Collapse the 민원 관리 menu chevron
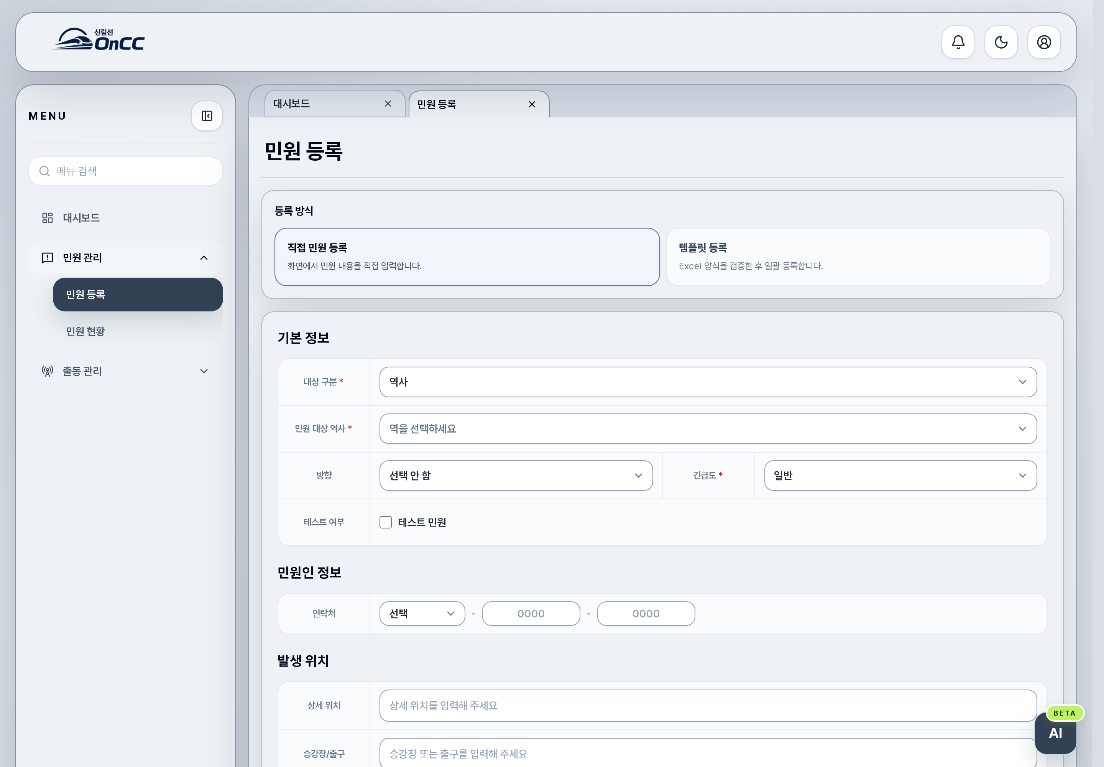The height and width of the screenshot is (767, 1104). [204, 258]
